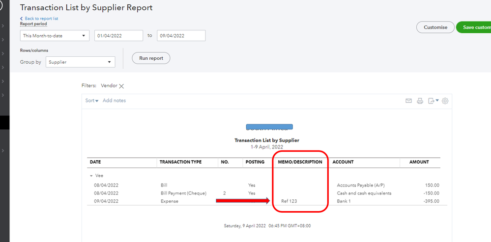Remove the Vendor filter with X
This screenshot has height=242, width=491.
click(121, 86)
